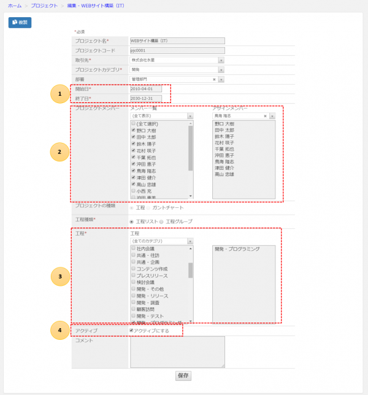Screen dimensions: 368x395
Task: Check the コンテンツ作成 checkbox
Action: pyautogui.click(x=134, y=268)
